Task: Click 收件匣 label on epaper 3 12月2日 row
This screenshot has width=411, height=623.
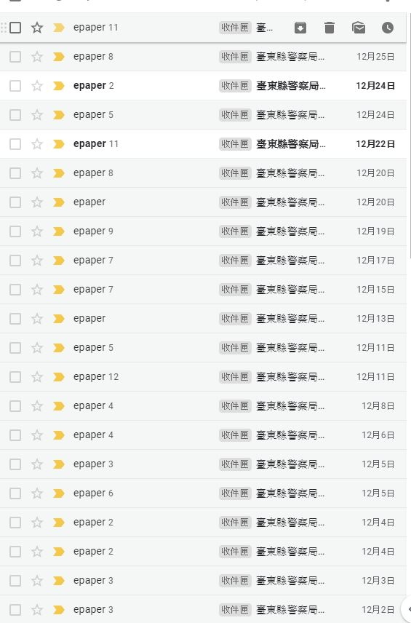Action: [x=235, y=609]
